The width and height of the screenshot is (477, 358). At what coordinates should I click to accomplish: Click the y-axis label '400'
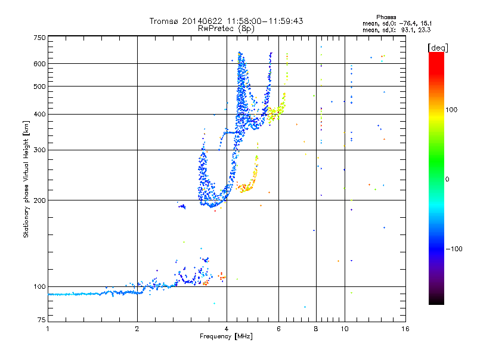(x=39, y=115)
